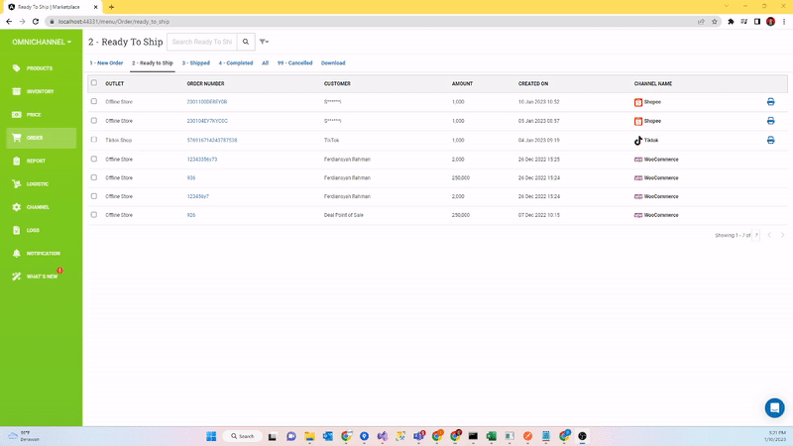Viewport: 793px width, 446px height.
Task: Open the filter dropdown next to search
Action: pyautogui.click(x=264, y=42)
